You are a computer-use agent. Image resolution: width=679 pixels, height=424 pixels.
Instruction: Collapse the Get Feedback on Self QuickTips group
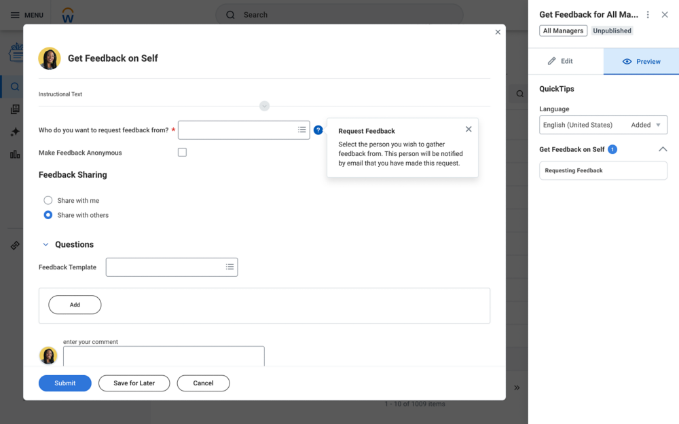click(x=663, y=149)
